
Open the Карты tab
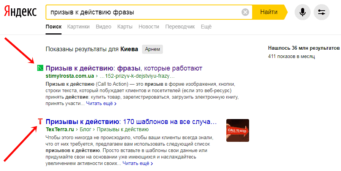pyautogui.click(x=125, y=27)
